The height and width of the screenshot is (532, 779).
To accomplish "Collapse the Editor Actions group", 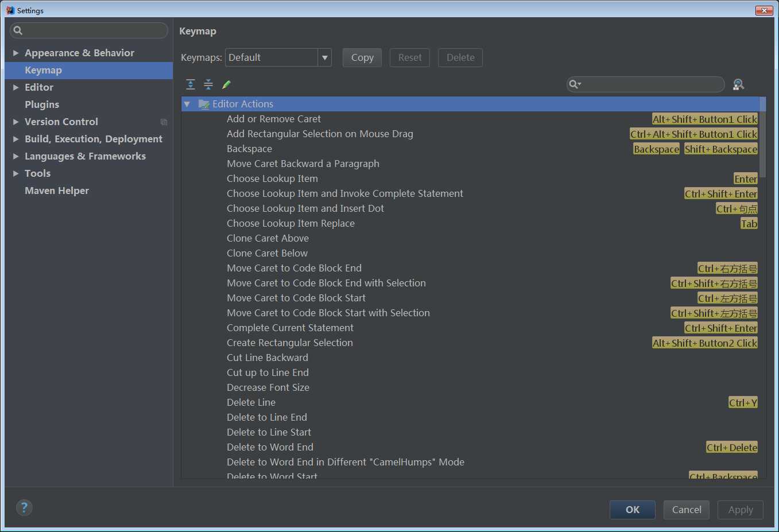I will tap(187, 104).
